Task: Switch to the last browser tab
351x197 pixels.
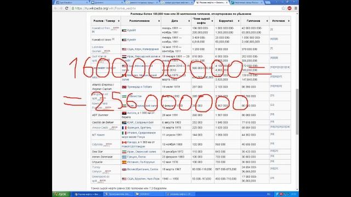Action: point(247,2)
